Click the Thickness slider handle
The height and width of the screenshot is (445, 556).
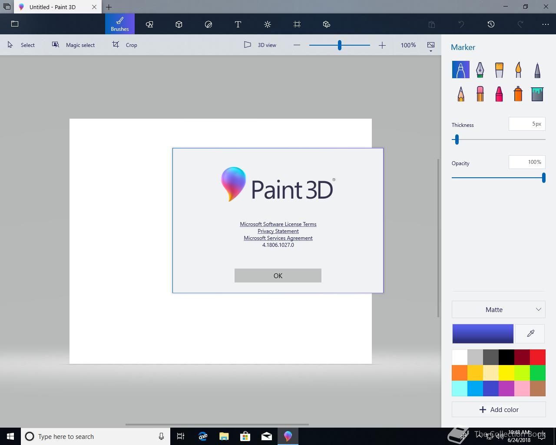pos(457,139)
